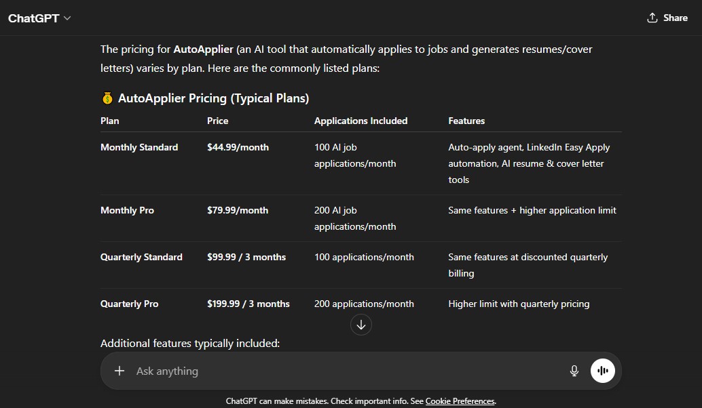Tap the circular voice button at composer right

(603, 371)
